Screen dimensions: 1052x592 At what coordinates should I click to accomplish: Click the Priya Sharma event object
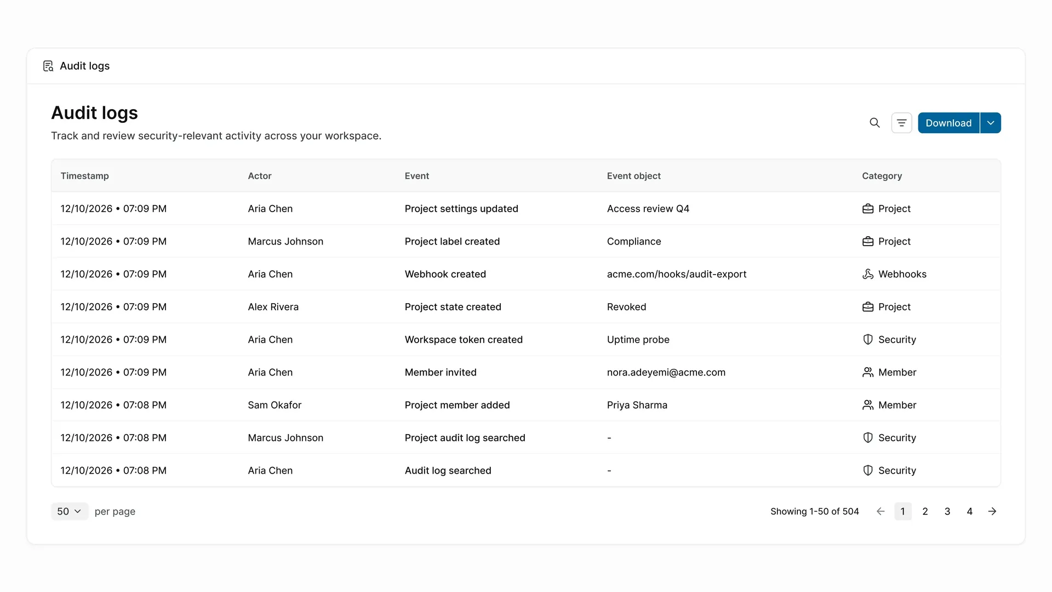pyautogui.click(x=637, y=405)
